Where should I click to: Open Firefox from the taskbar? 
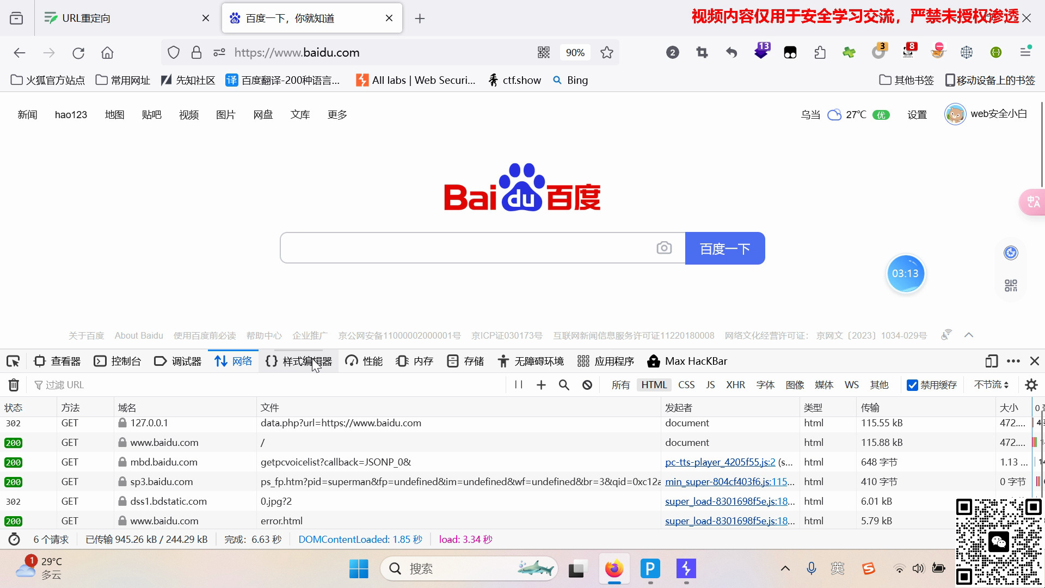[x=614, y=569]
